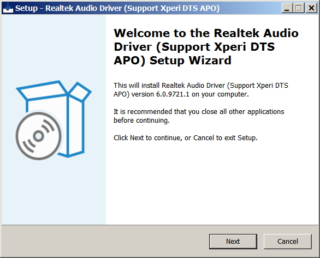Click the 'It is recommended' paragraph
The height and width of the screenshot is (258, 320).
pos(199,116)
